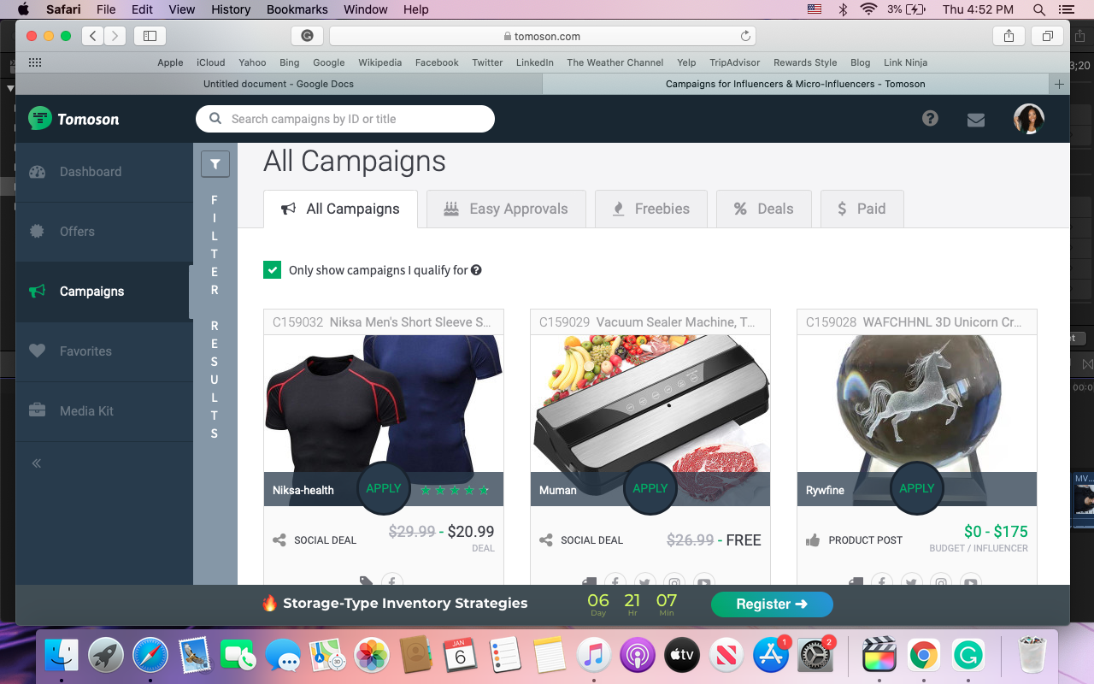Viewport: 1094px width, 684px height.
Task: Open the Bookmarks menu in menu bar
Action: pyautogui.click(x=297, y=9)
